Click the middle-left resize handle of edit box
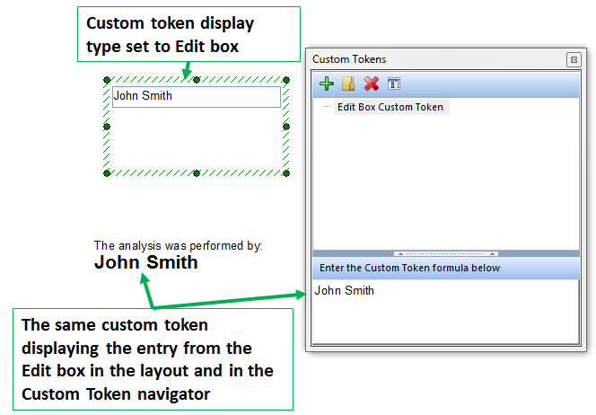This screenshot has width=596, height=415. pos(106,127)
